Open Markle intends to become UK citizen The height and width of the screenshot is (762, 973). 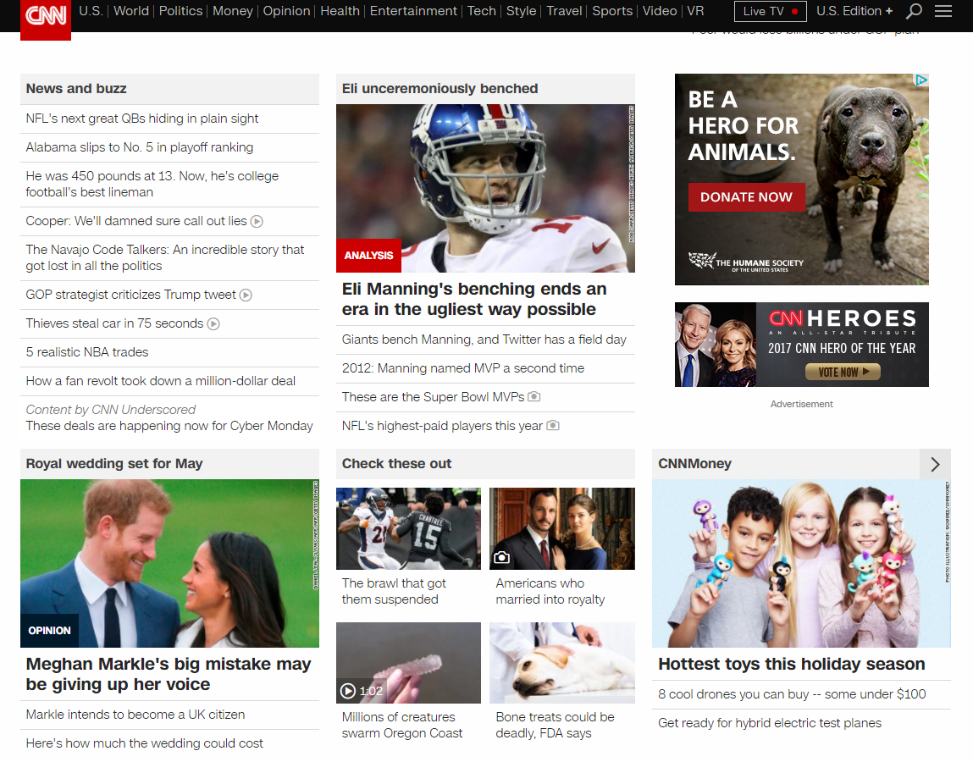click(135, 715)
